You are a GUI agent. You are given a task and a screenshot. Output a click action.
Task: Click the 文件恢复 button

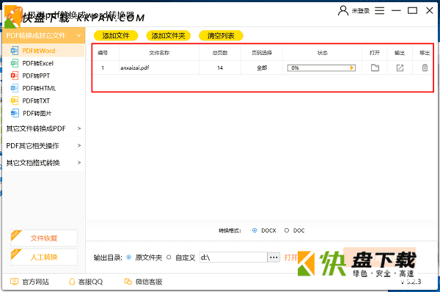pyautogui.click(x=44, y=238)
